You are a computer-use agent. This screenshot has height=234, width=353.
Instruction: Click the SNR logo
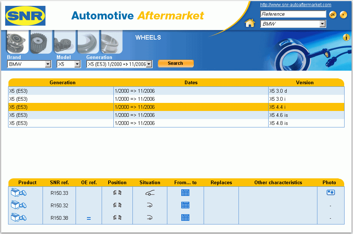coord(25,16)
